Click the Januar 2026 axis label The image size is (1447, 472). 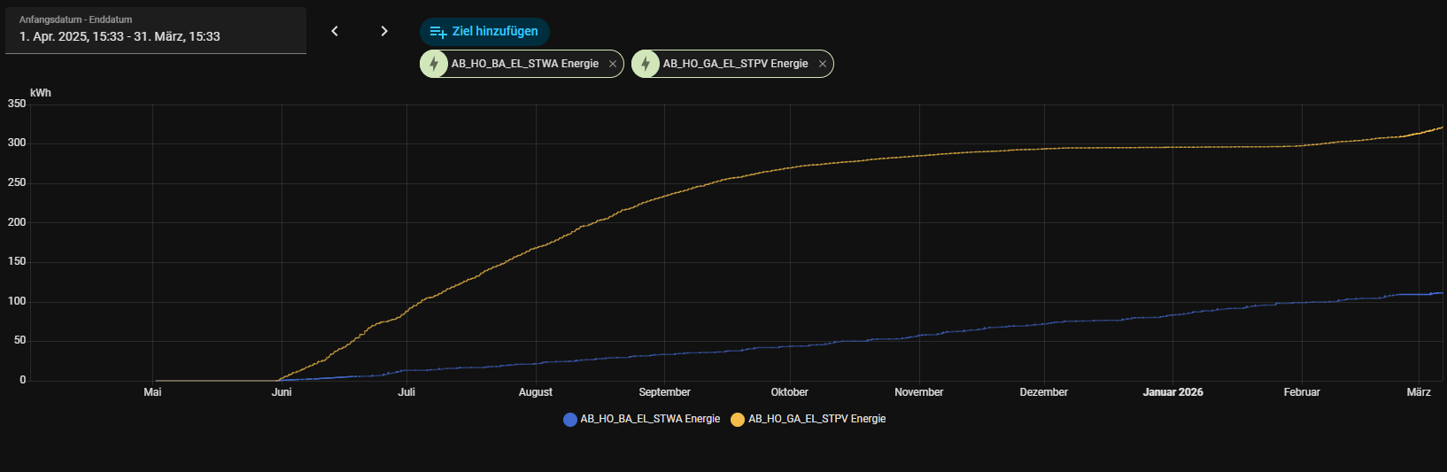1172,392
